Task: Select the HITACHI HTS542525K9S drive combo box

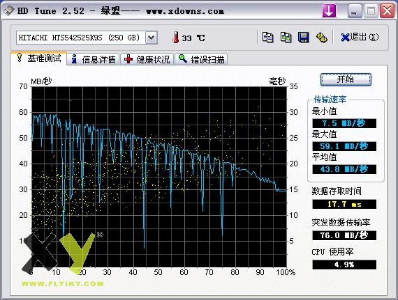Action: coord(87,38)
